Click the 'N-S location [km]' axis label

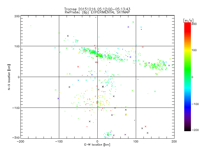pyautogui.click(x=9, y=77)
